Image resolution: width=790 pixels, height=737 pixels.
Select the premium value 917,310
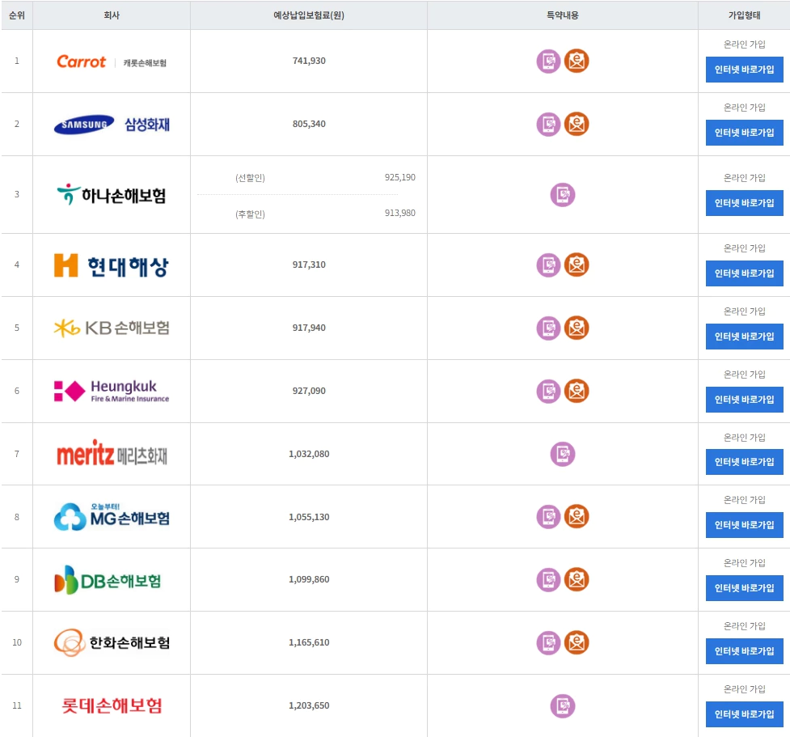pos(309,265)
